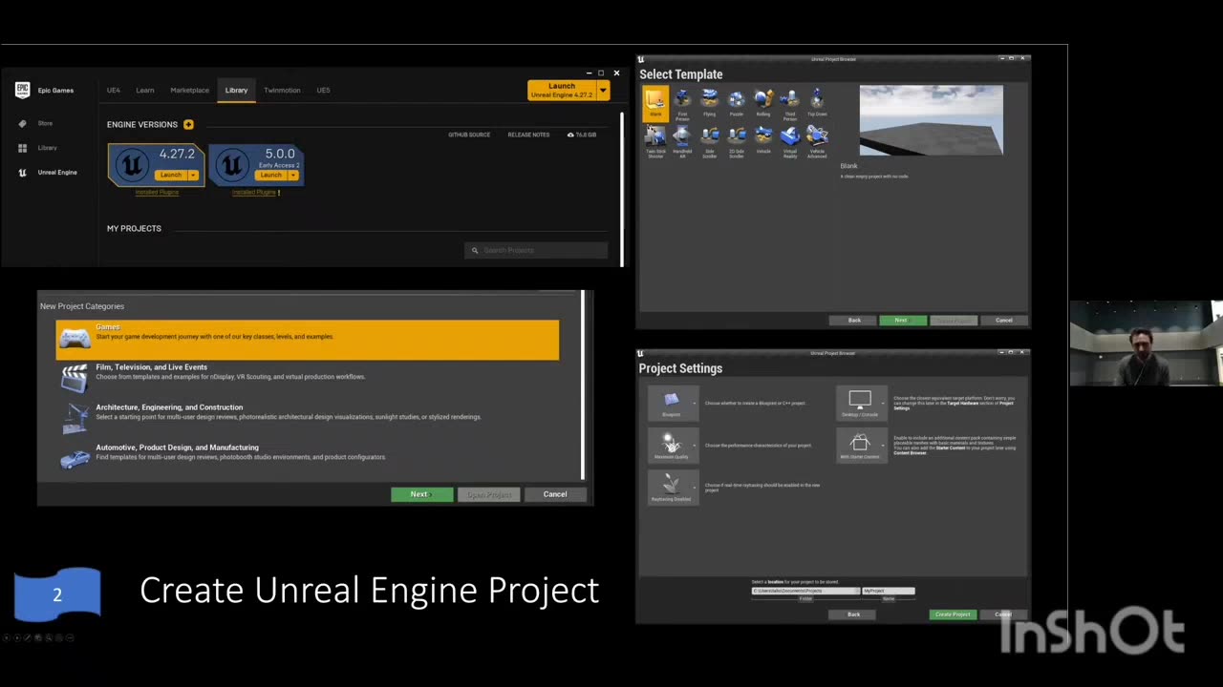Select Film, Television, and Live Events category
Image resolution: width=1223 pixels, height=687 pixels.
(x=308, y=379)
